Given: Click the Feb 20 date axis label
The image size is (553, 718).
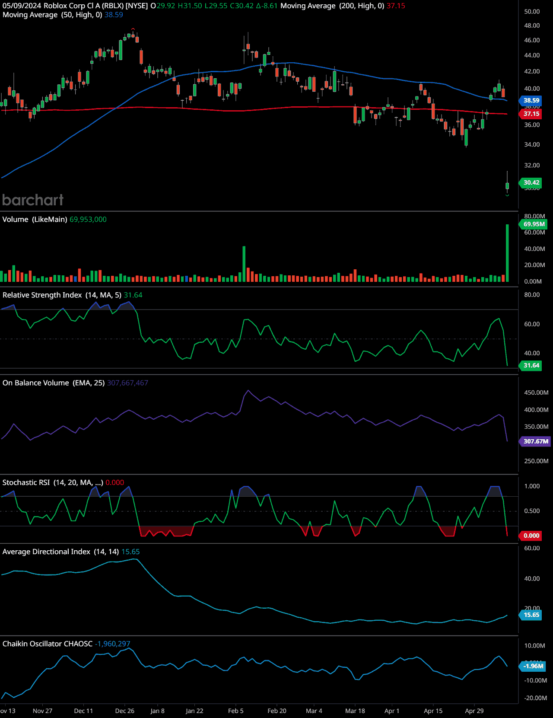Looking at the screenshot, I should click(277, 711).
